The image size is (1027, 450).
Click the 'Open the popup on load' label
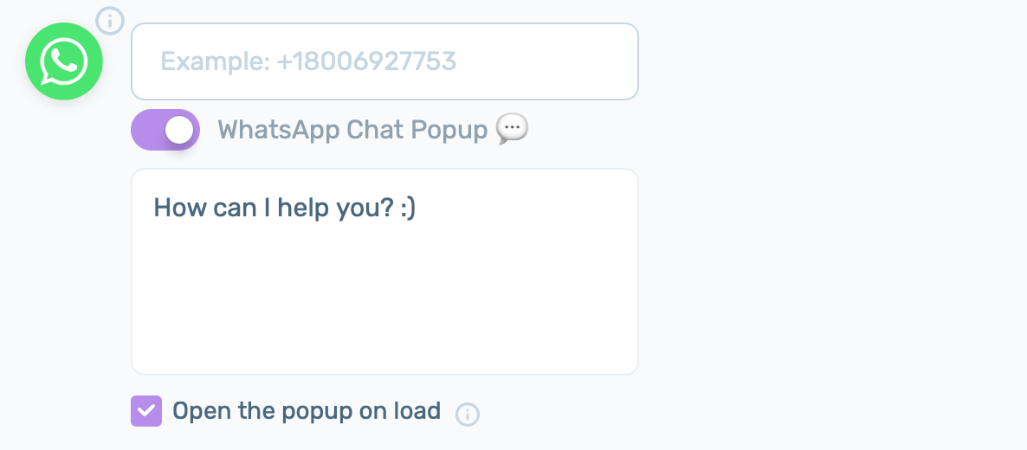click(307, 411)
